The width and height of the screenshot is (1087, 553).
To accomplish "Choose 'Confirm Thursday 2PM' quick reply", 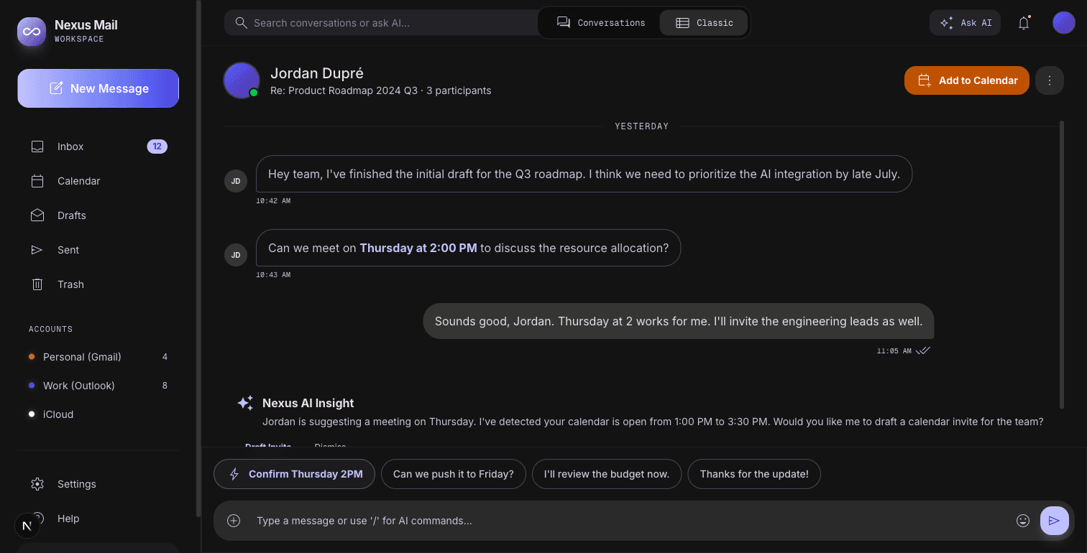I will [x=294, y=474].
